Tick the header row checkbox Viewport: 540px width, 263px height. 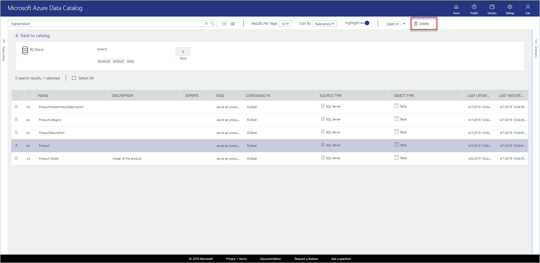(16, 95)
